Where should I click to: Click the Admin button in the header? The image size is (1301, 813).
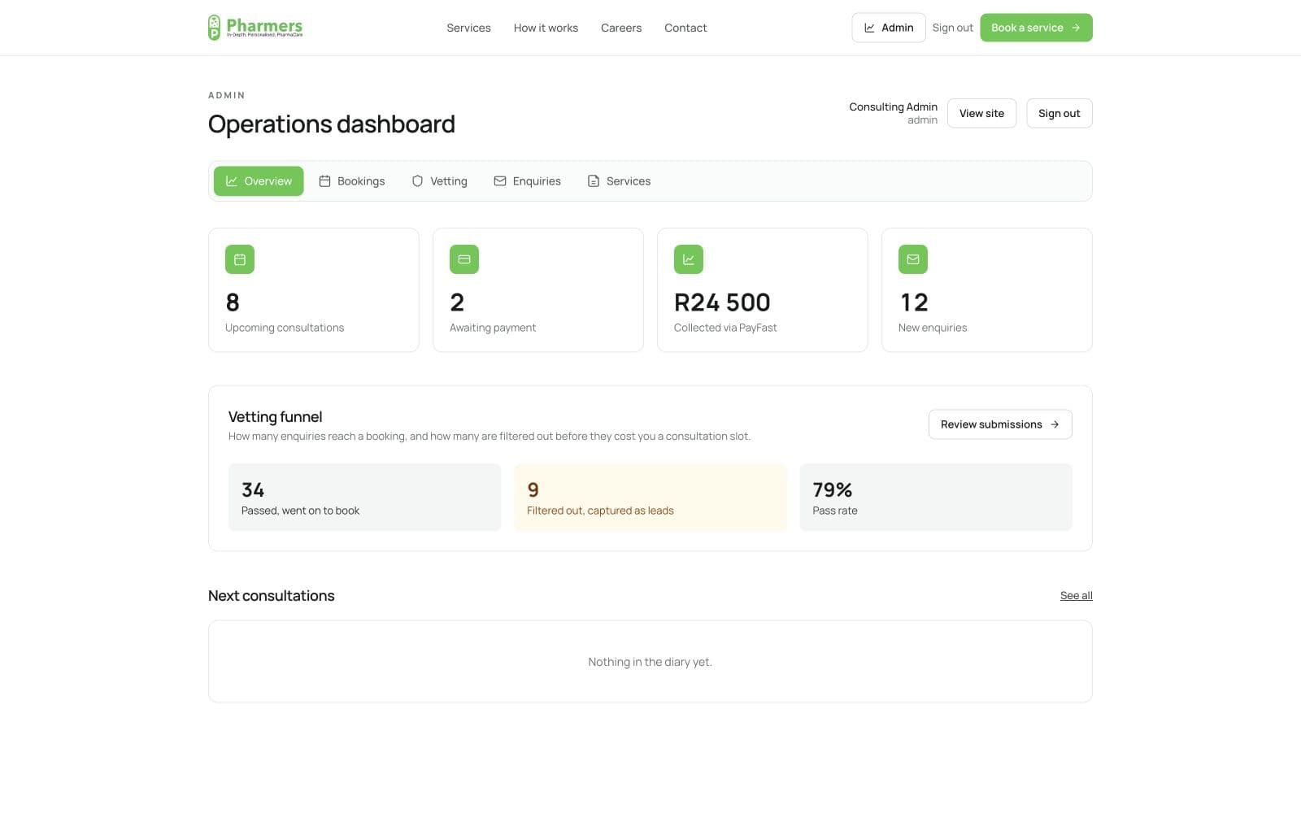click(x=889, y=28)
